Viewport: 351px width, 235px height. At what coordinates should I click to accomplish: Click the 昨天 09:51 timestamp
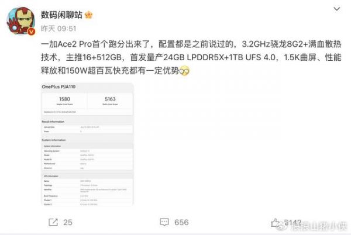58,29
